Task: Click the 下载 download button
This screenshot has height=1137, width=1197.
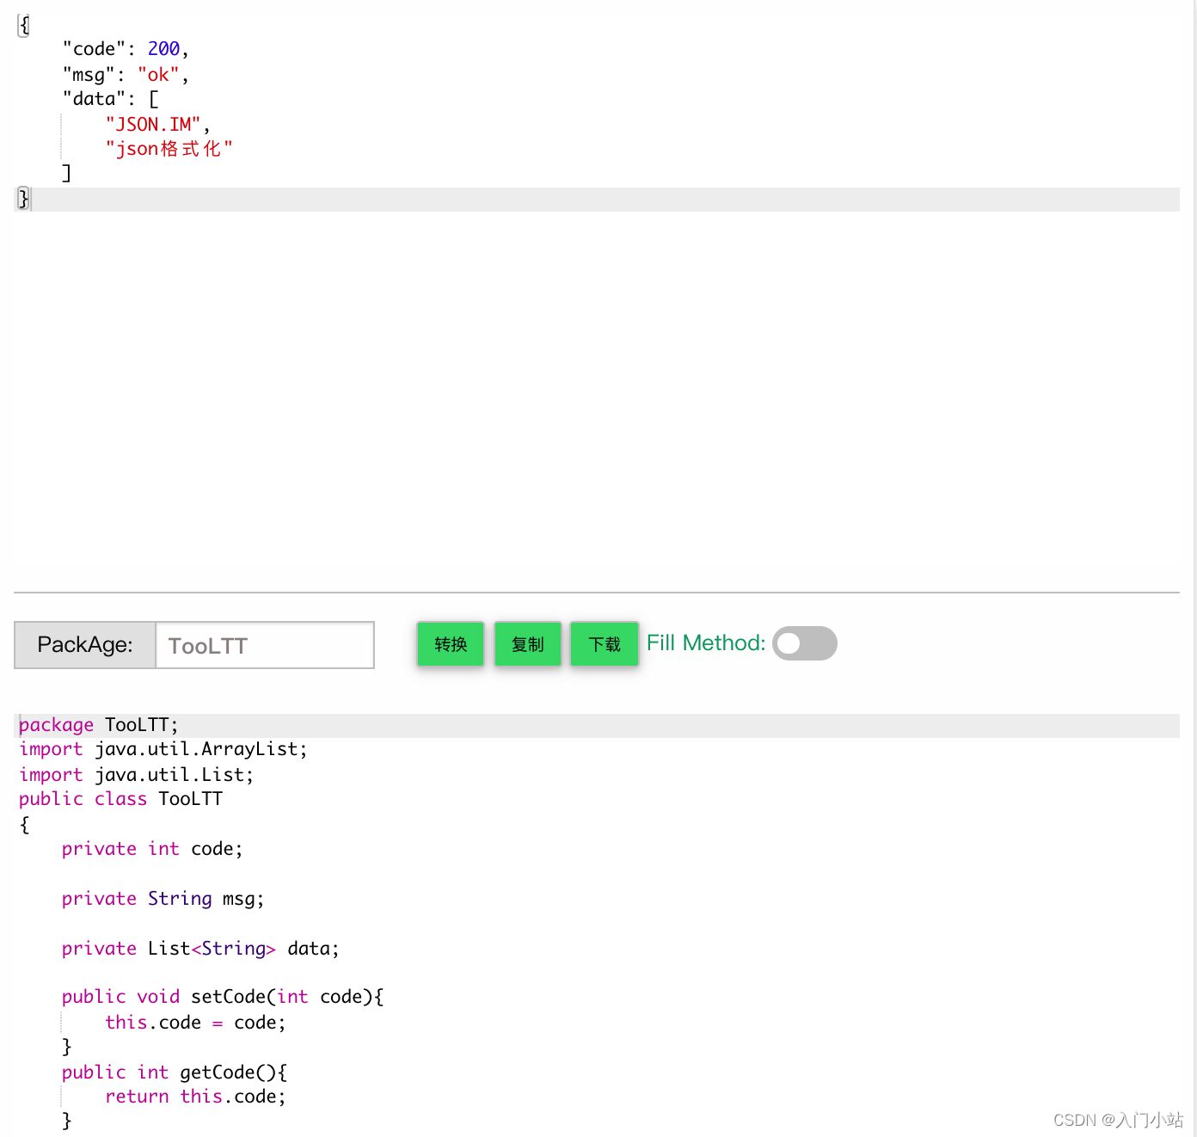Action: pyautogui.click(x=605, y=643)
